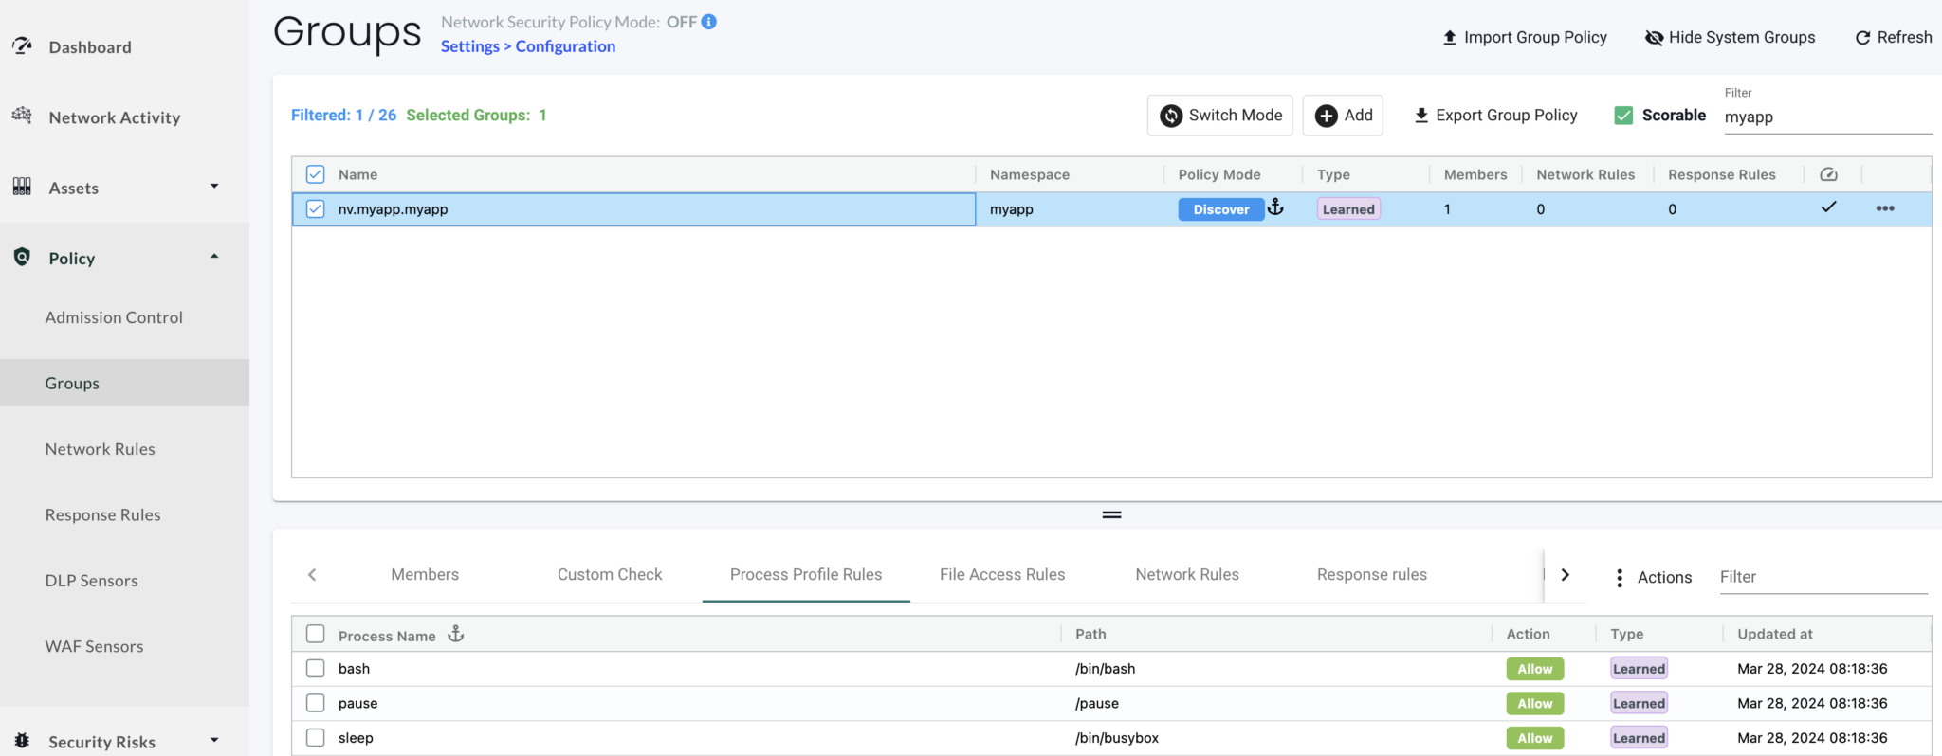The width and height of the screenshot is (1942, 756).
Task: Uncheck the Scorable checkbox
Action: coord(1623,116)
